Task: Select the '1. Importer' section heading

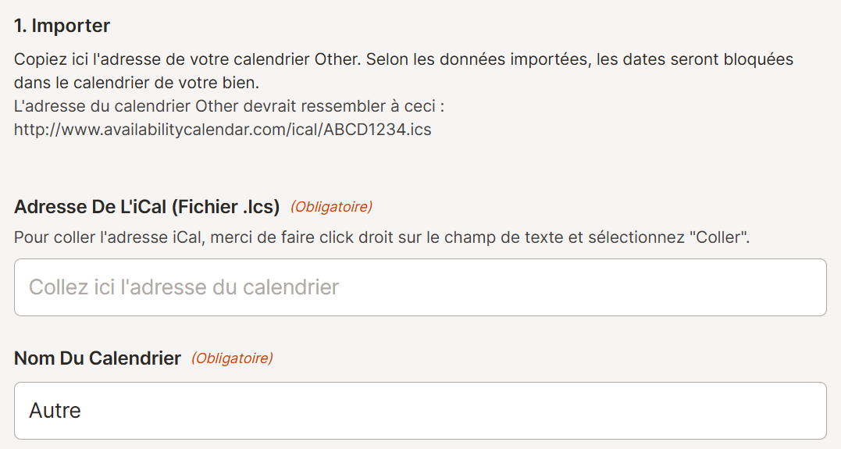Action: (62, 26)
